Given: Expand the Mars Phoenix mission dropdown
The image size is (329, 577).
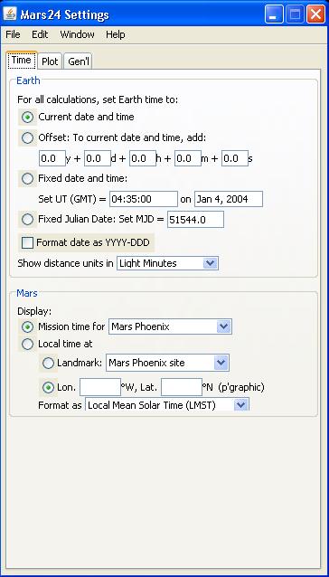Looking at the screenshot, I should click(170, 326).
